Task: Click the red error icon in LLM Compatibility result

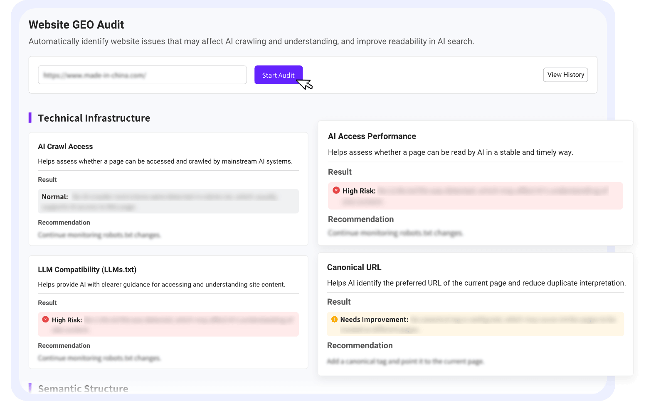Action: (x=45, y=319)
